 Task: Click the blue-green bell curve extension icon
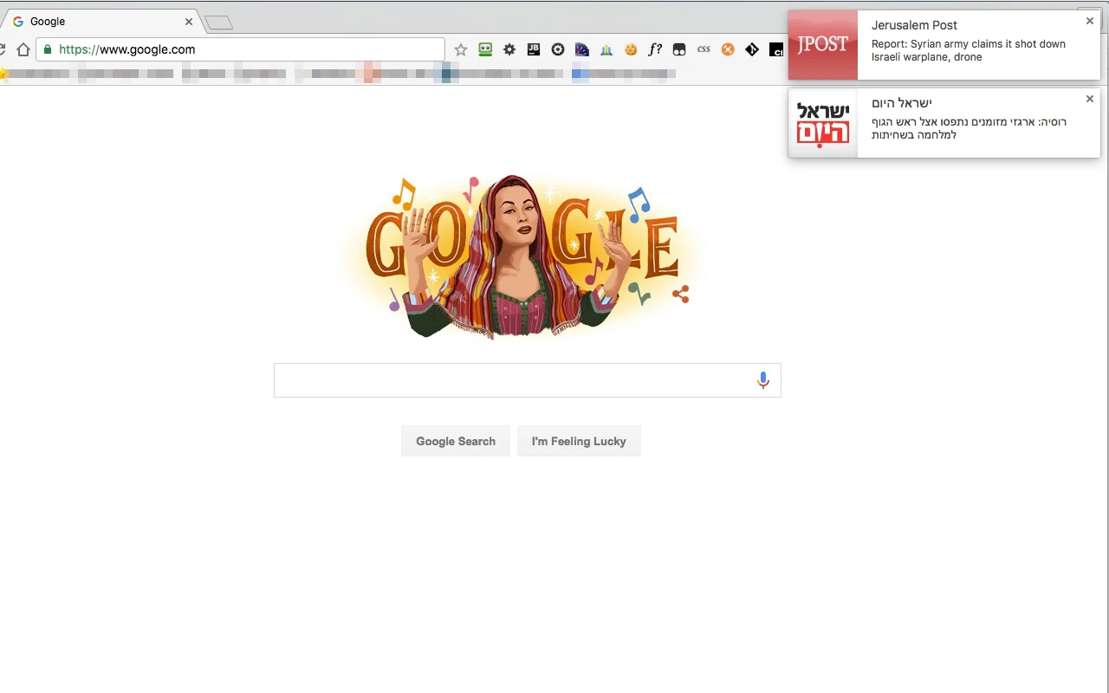(606, 50)
